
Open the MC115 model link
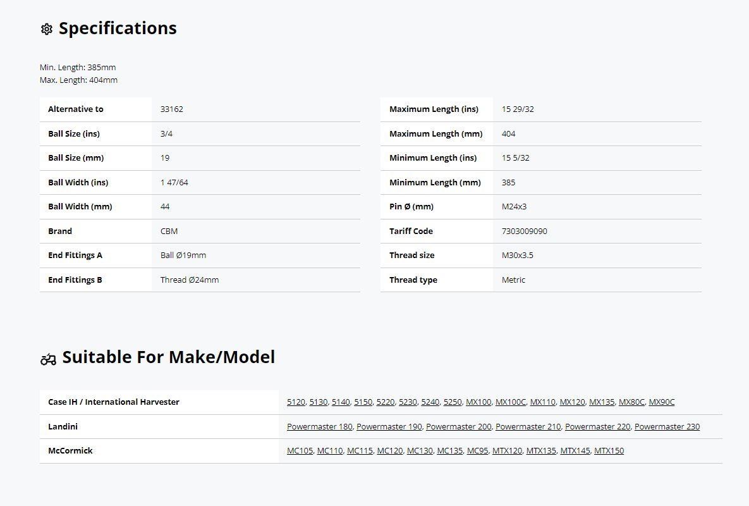[360, 450]
